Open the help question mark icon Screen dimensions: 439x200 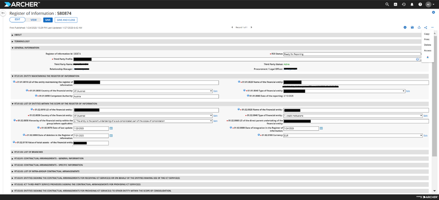click(420, 4)
